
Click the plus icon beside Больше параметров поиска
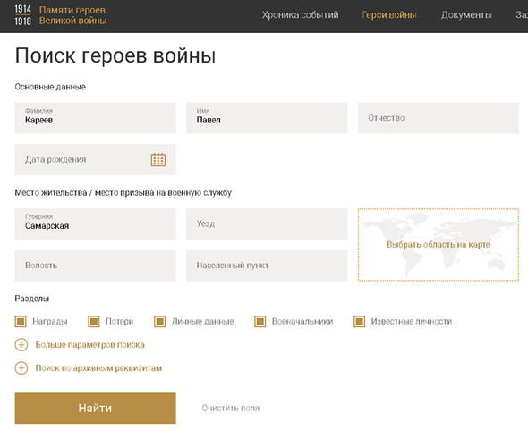pos(21,344)
